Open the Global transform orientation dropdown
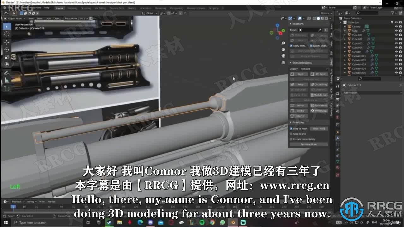 pos(149,13)
